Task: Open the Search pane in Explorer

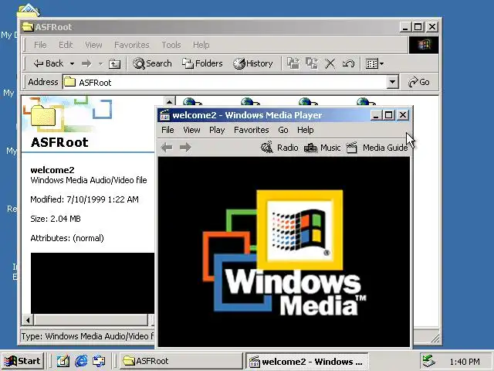Action: 152,63
